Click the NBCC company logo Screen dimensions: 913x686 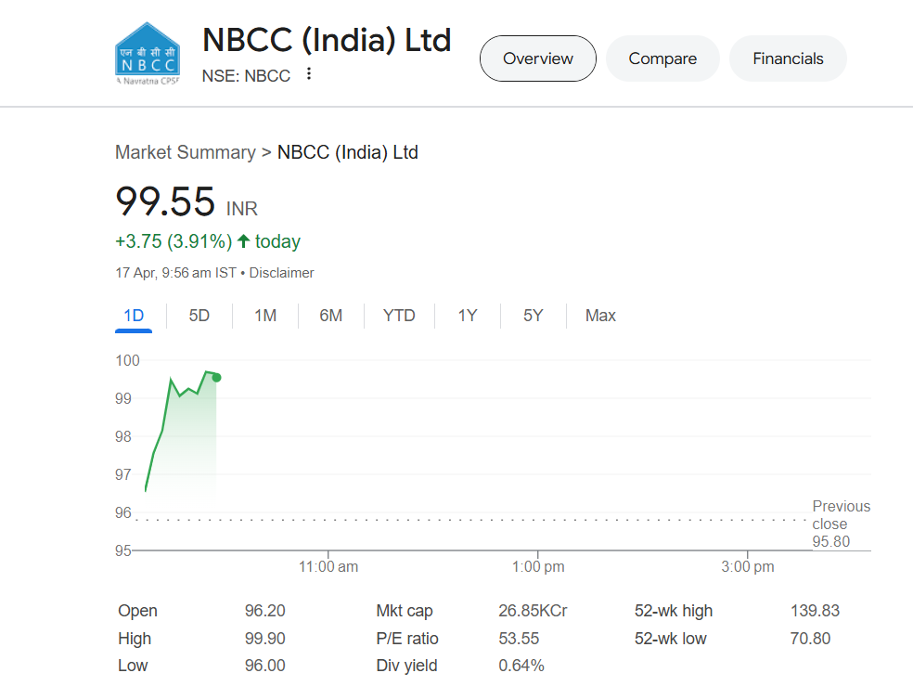pos(148,54)
